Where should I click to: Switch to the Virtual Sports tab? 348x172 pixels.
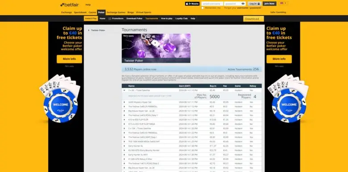tap(143, 12)
